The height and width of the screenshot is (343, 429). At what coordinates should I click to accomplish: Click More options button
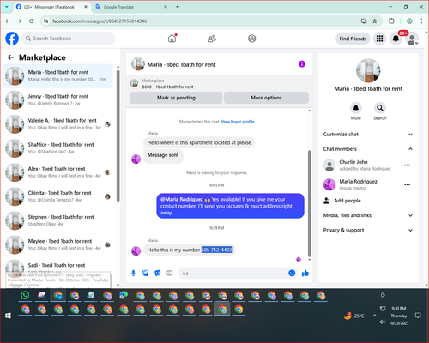click(266, 98)
